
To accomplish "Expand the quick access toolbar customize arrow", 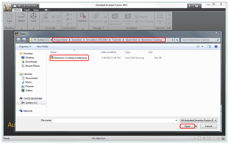I will pos(38,6).
